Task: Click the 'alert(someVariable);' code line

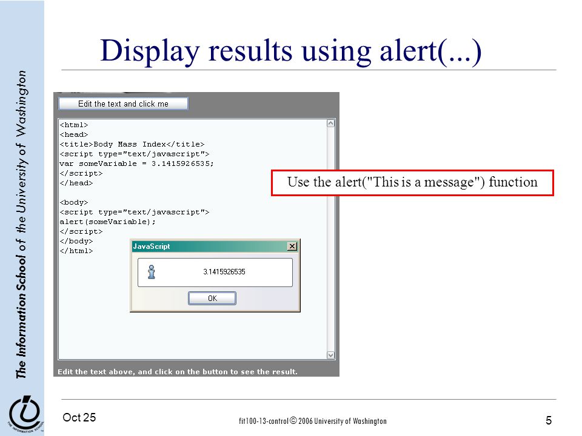Action: pyautogui.click(x=108, y=222)
